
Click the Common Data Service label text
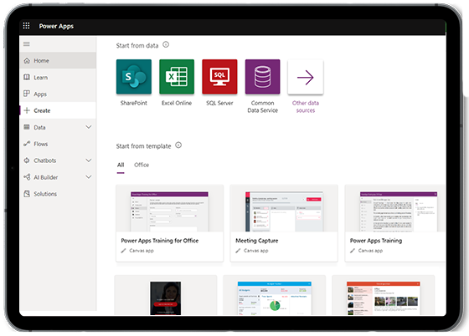pos(263,106)
